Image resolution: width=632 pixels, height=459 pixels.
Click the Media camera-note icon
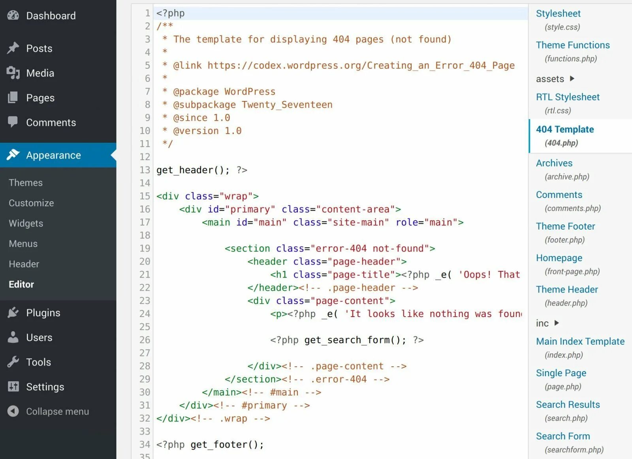(13, 73)
